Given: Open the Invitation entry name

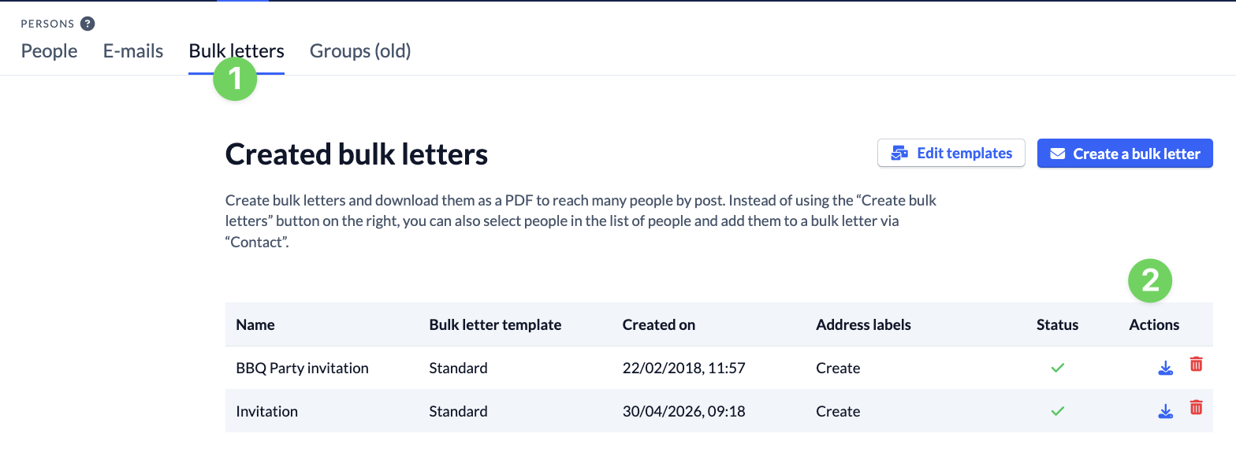Looking at the screenshot, I should tap(267, 411).
